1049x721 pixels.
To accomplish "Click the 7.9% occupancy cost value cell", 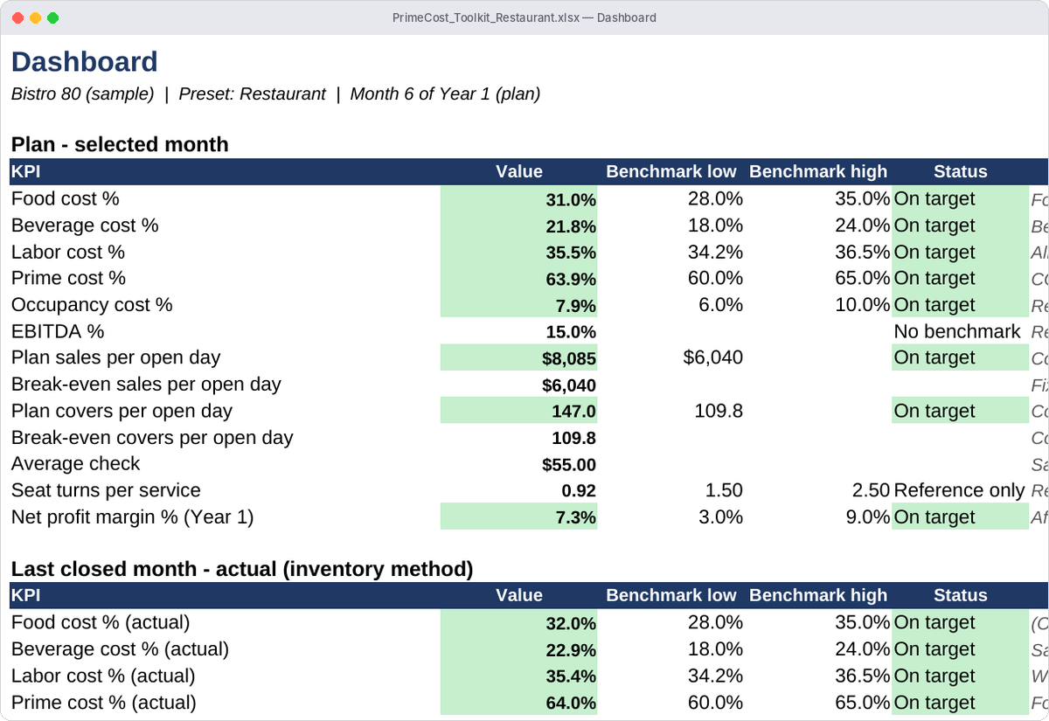I will pos(519,305).
